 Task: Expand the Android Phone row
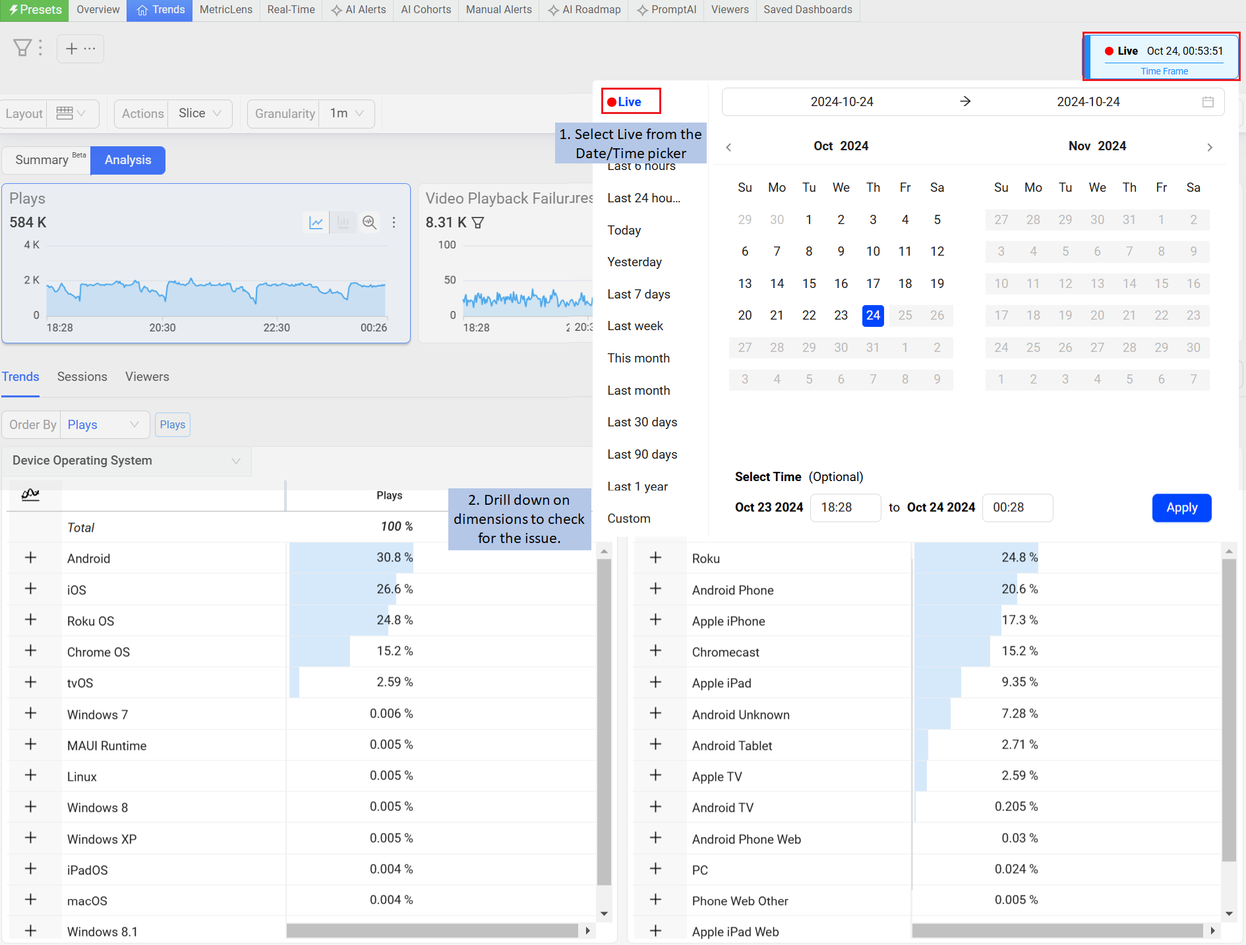click(655, 588)
